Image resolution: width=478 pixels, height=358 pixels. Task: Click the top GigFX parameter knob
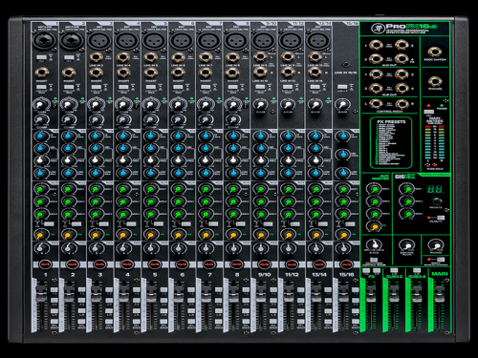[x=406, y=189]
